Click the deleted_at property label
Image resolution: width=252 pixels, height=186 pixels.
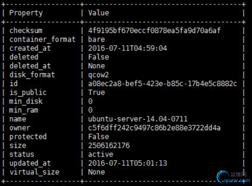pos(30,66)
